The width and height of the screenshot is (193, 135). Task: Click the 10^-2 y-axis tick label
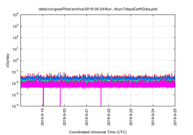click(x=15, y=83)
